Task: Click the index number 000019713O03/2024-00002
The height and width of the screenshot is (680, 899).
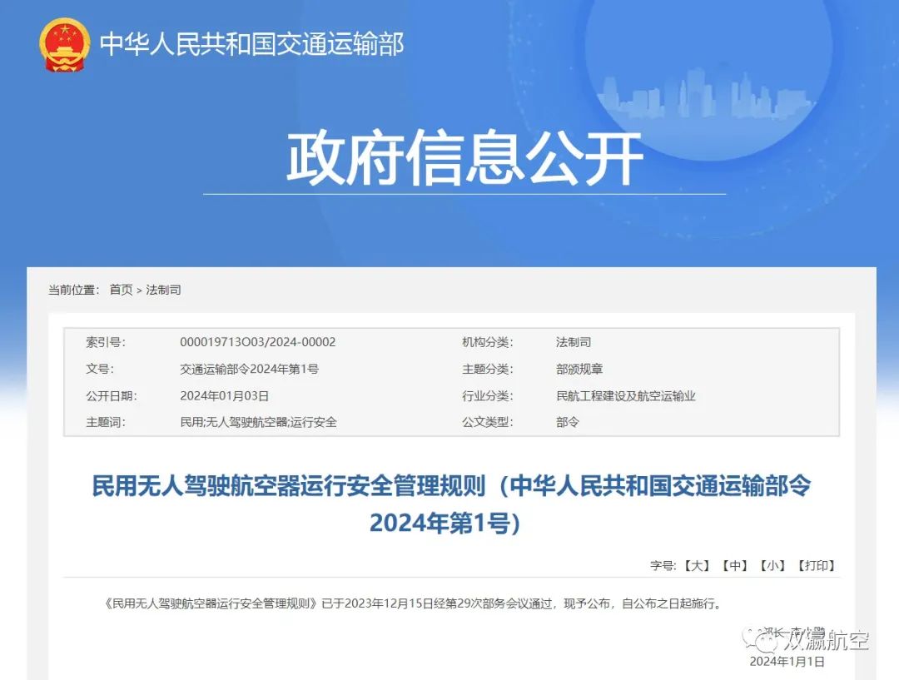Action: click(x=258, y=342)
